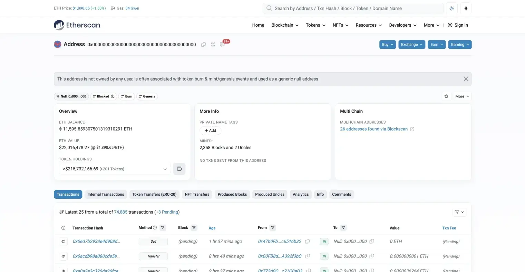The height and width of the screenshot is (272, 525).
Task: Open the Exchange dropdown
Action: tap(412, 45)
